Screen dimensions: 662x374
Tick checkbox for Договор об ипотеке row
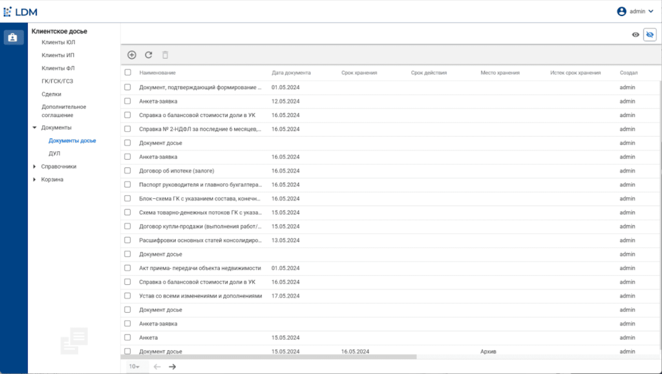pos(128,171)
